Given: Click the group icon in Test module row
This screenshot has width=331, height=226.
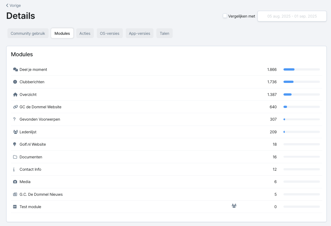Looking at the screenshot, I should pos(234,206).
